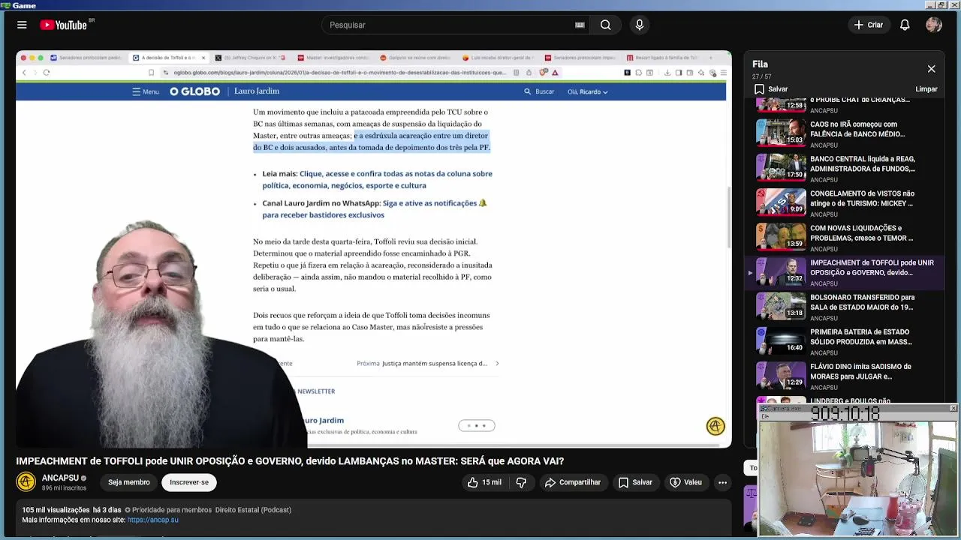The height and width of the screenshot is (540, 961).
Task: Open the YouTube guide hamburger menu
Action: tap(22, 25)
